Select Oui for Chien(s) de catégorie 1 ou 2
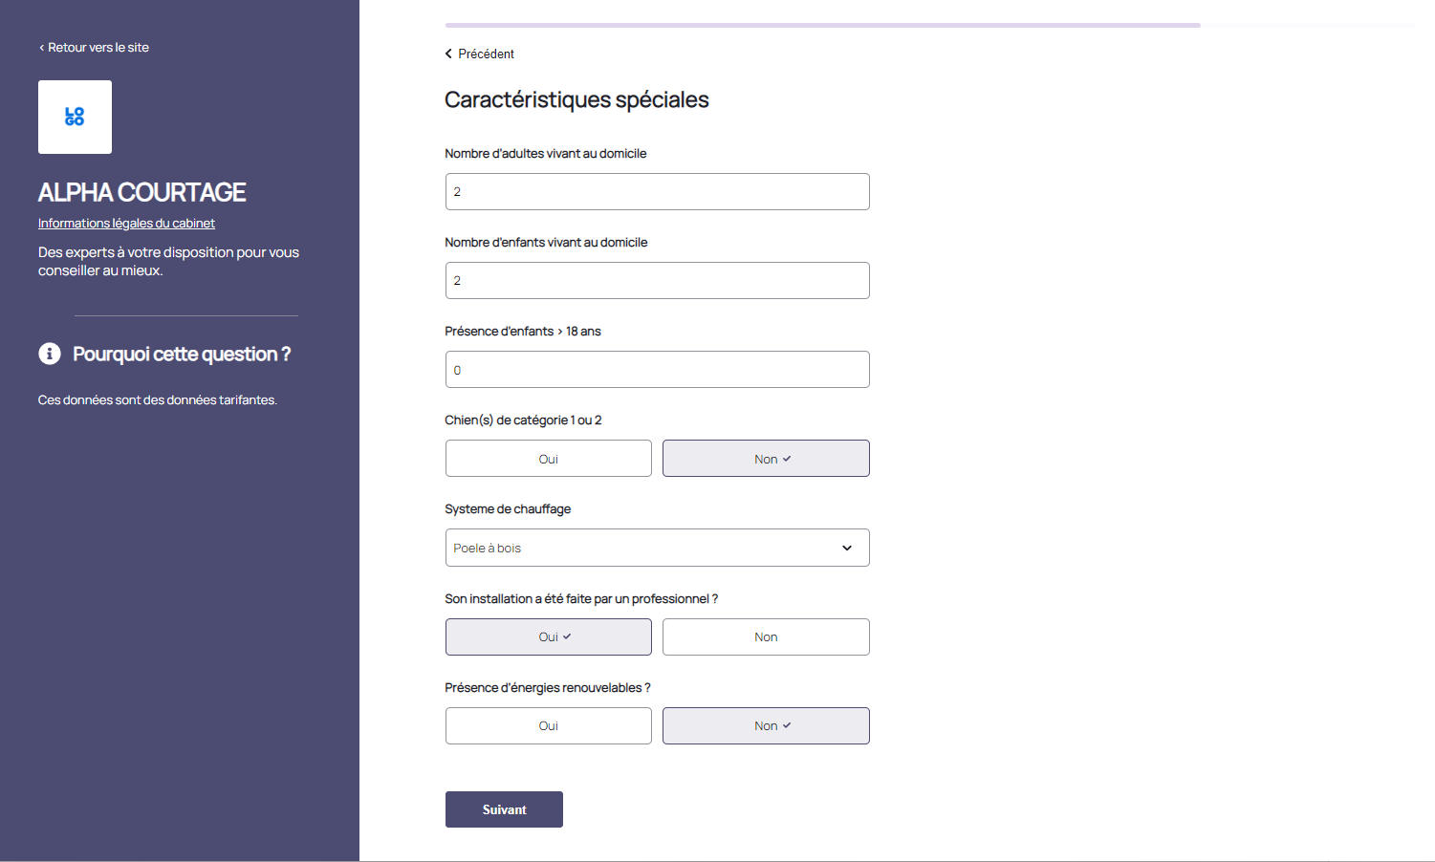The height and width of the screenshot is (862, 1435). (548, 459)
